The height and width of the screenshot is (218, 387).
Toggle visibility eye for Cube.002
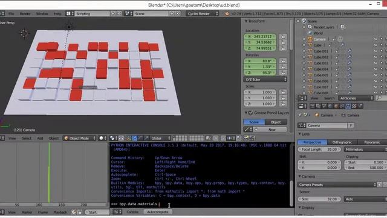(x=376, y=57)
